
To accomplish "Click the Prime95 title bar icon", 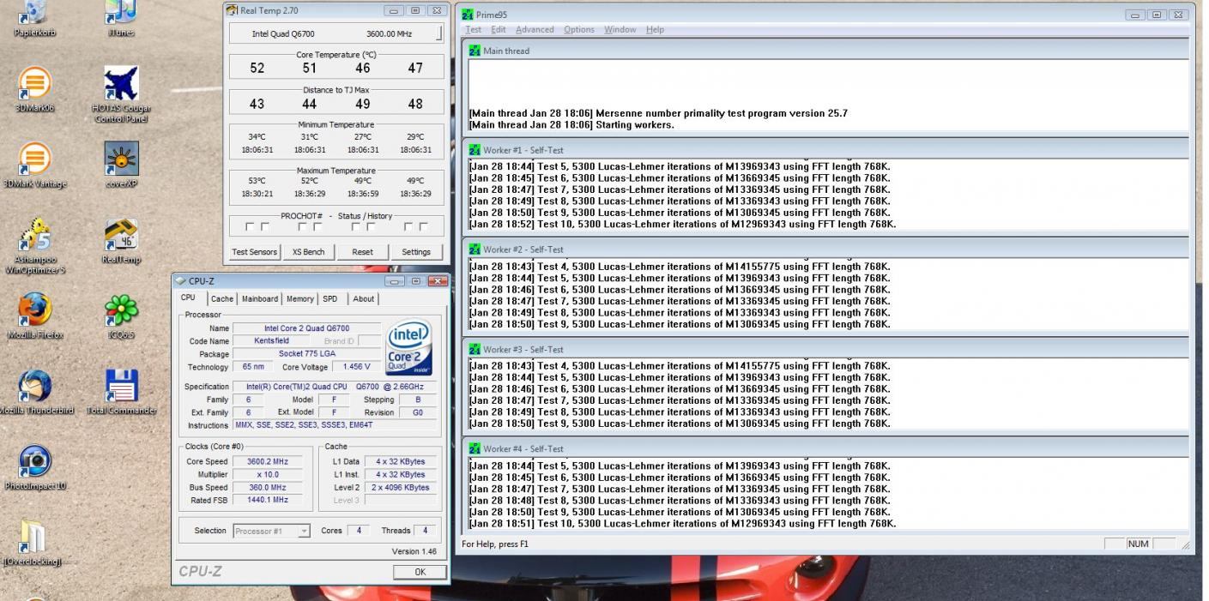I will (x=467, y=15).
